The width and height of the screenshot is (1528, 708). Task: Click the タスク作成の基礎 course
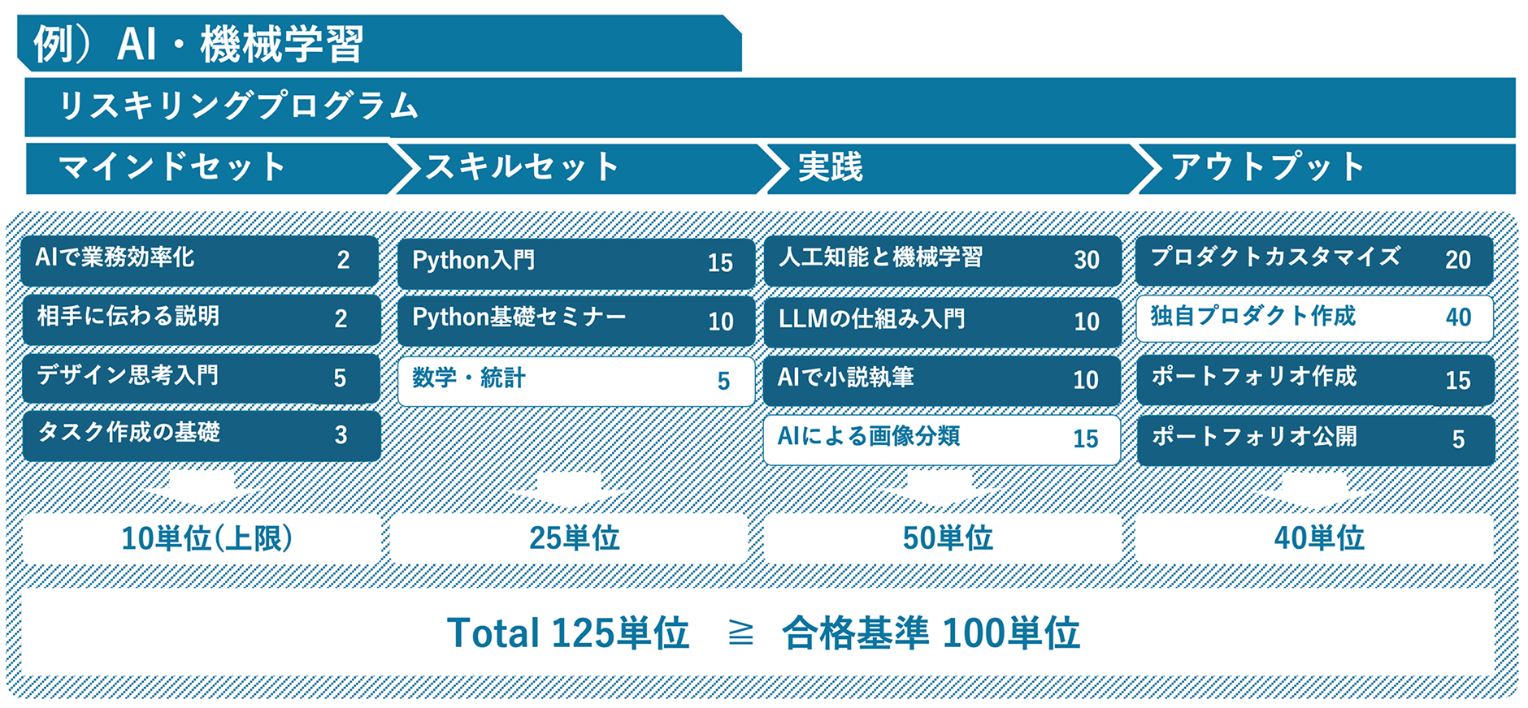pos(200,435)
